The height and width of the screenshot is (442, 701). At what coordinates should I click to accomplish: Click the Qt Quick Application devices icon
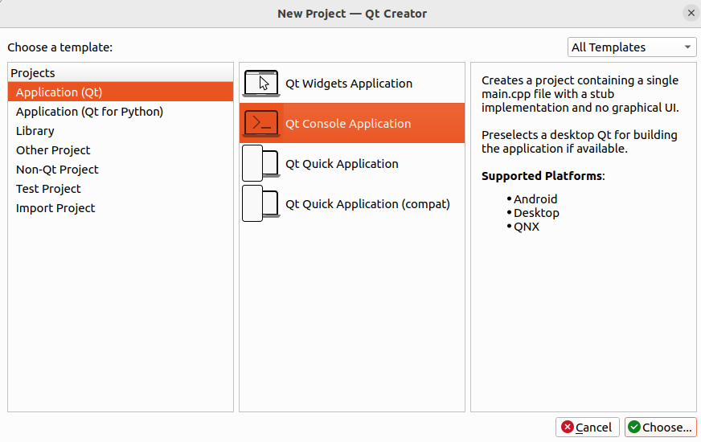[261, 164]
